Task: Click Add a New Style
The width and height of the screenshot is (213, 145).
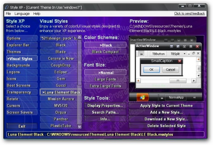Action: pyautogui.click(x=166, y=112)
